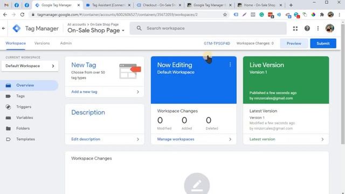
Task: Click the New Tag heading
Action: click(84, 65)
